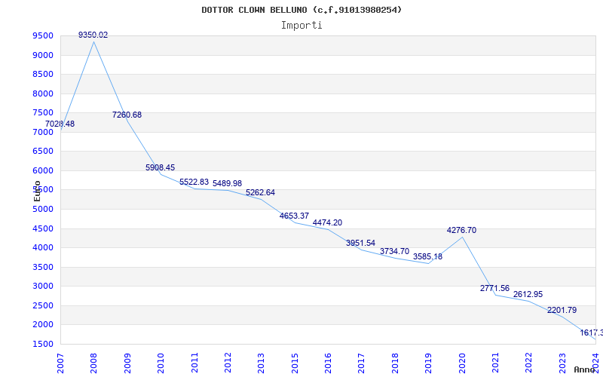
Task: Click the 2011 x-axis year label
Action: (194, 363)
